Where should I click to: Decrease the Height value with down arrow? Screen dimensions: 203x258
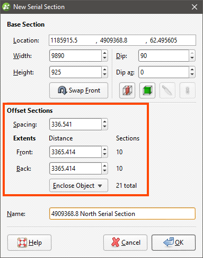pos(105,74)
